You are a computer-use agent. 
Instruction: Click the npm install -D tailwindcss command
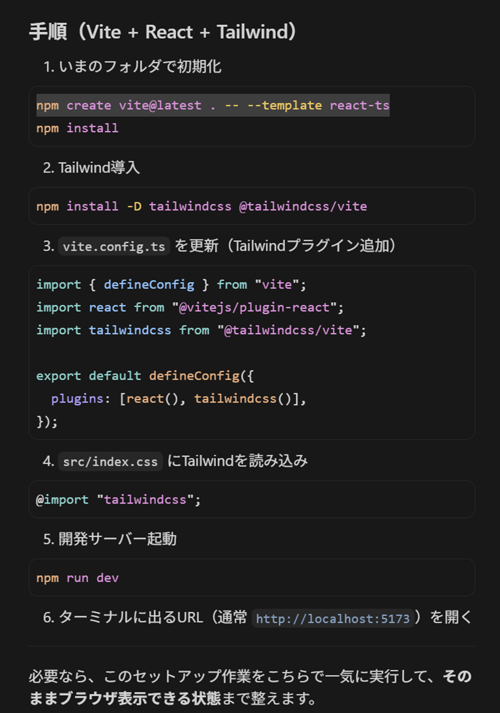pos(202,206)
